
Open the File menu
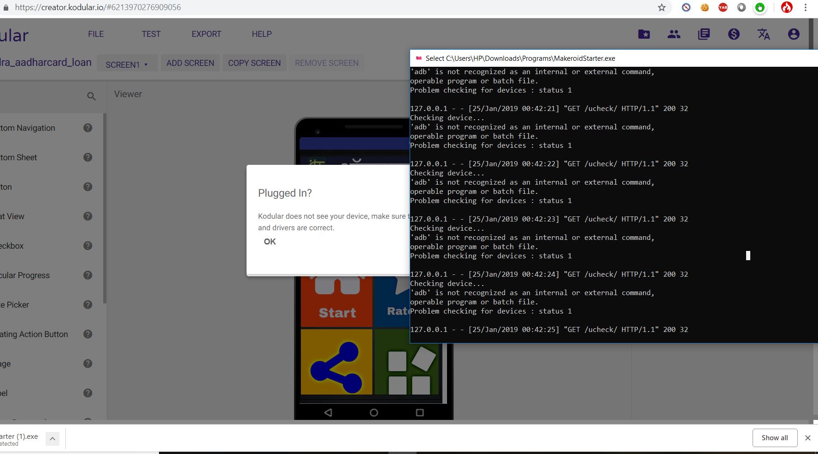[96, 34]
